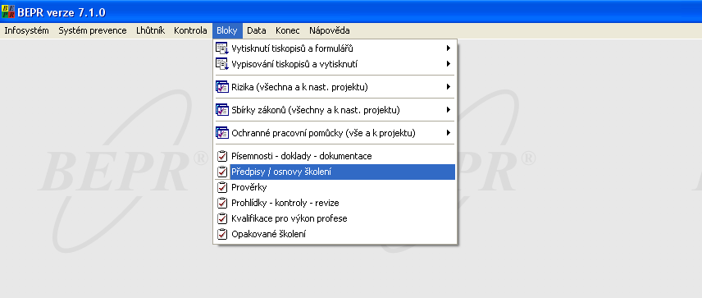Expand submenu arrow for Vypisování tiskopisů a vytisknutí
This screenshot has height=298, width=702.
(x=448, y=64)
